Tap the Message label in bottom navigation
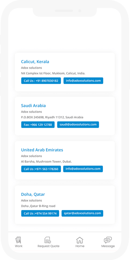Viewport: 130px width, 260px height. pyautogui.click(x=108, y=246)
